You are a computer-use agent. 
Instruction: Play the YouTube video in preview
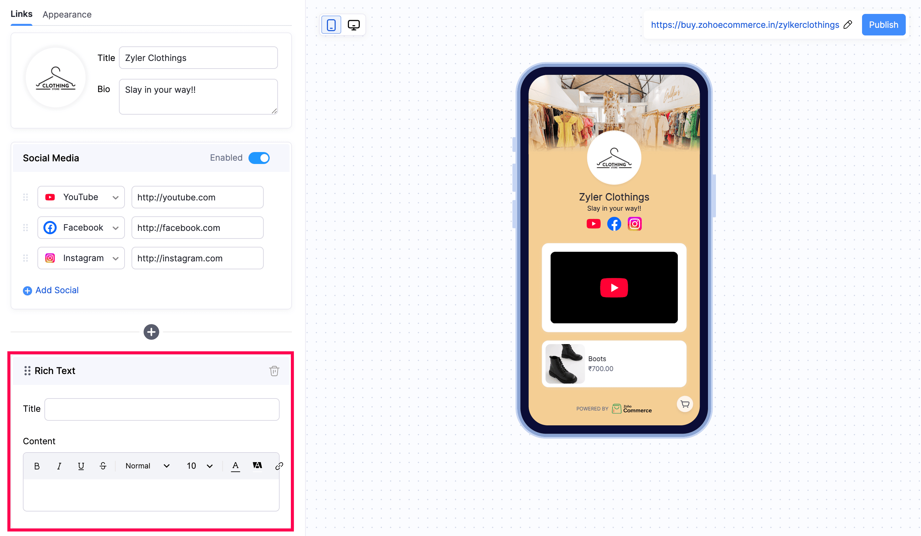(614, 288)
